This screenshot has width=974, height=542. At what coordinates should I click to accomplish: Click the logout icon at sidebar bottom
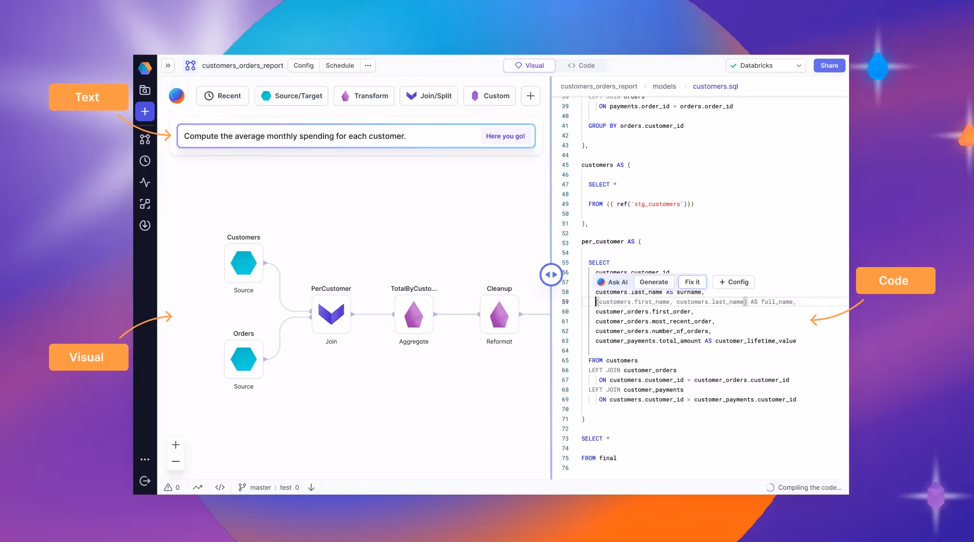[145, 481]
